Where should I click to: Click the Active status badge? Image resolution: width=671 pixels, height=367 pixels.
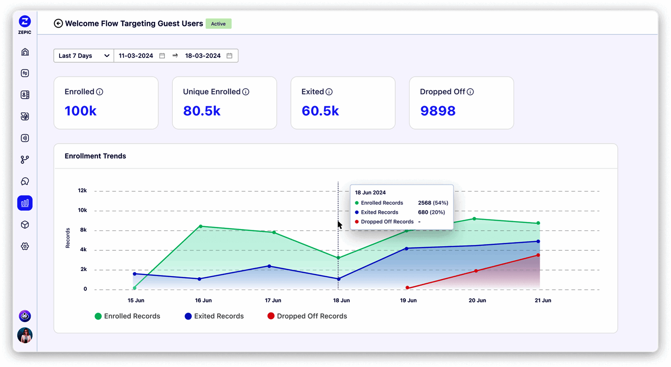click(x=218, y=24)
